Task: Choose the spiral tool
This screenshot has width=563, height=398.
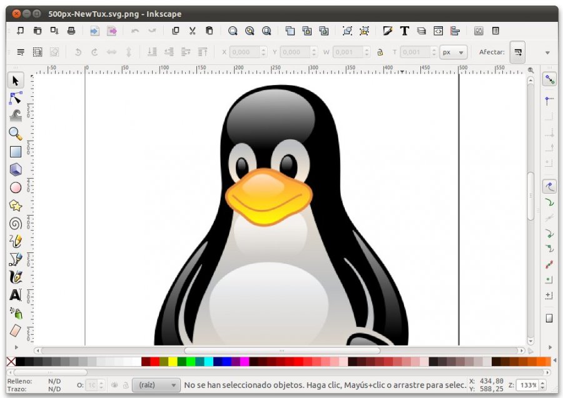Action: (16, 224)
